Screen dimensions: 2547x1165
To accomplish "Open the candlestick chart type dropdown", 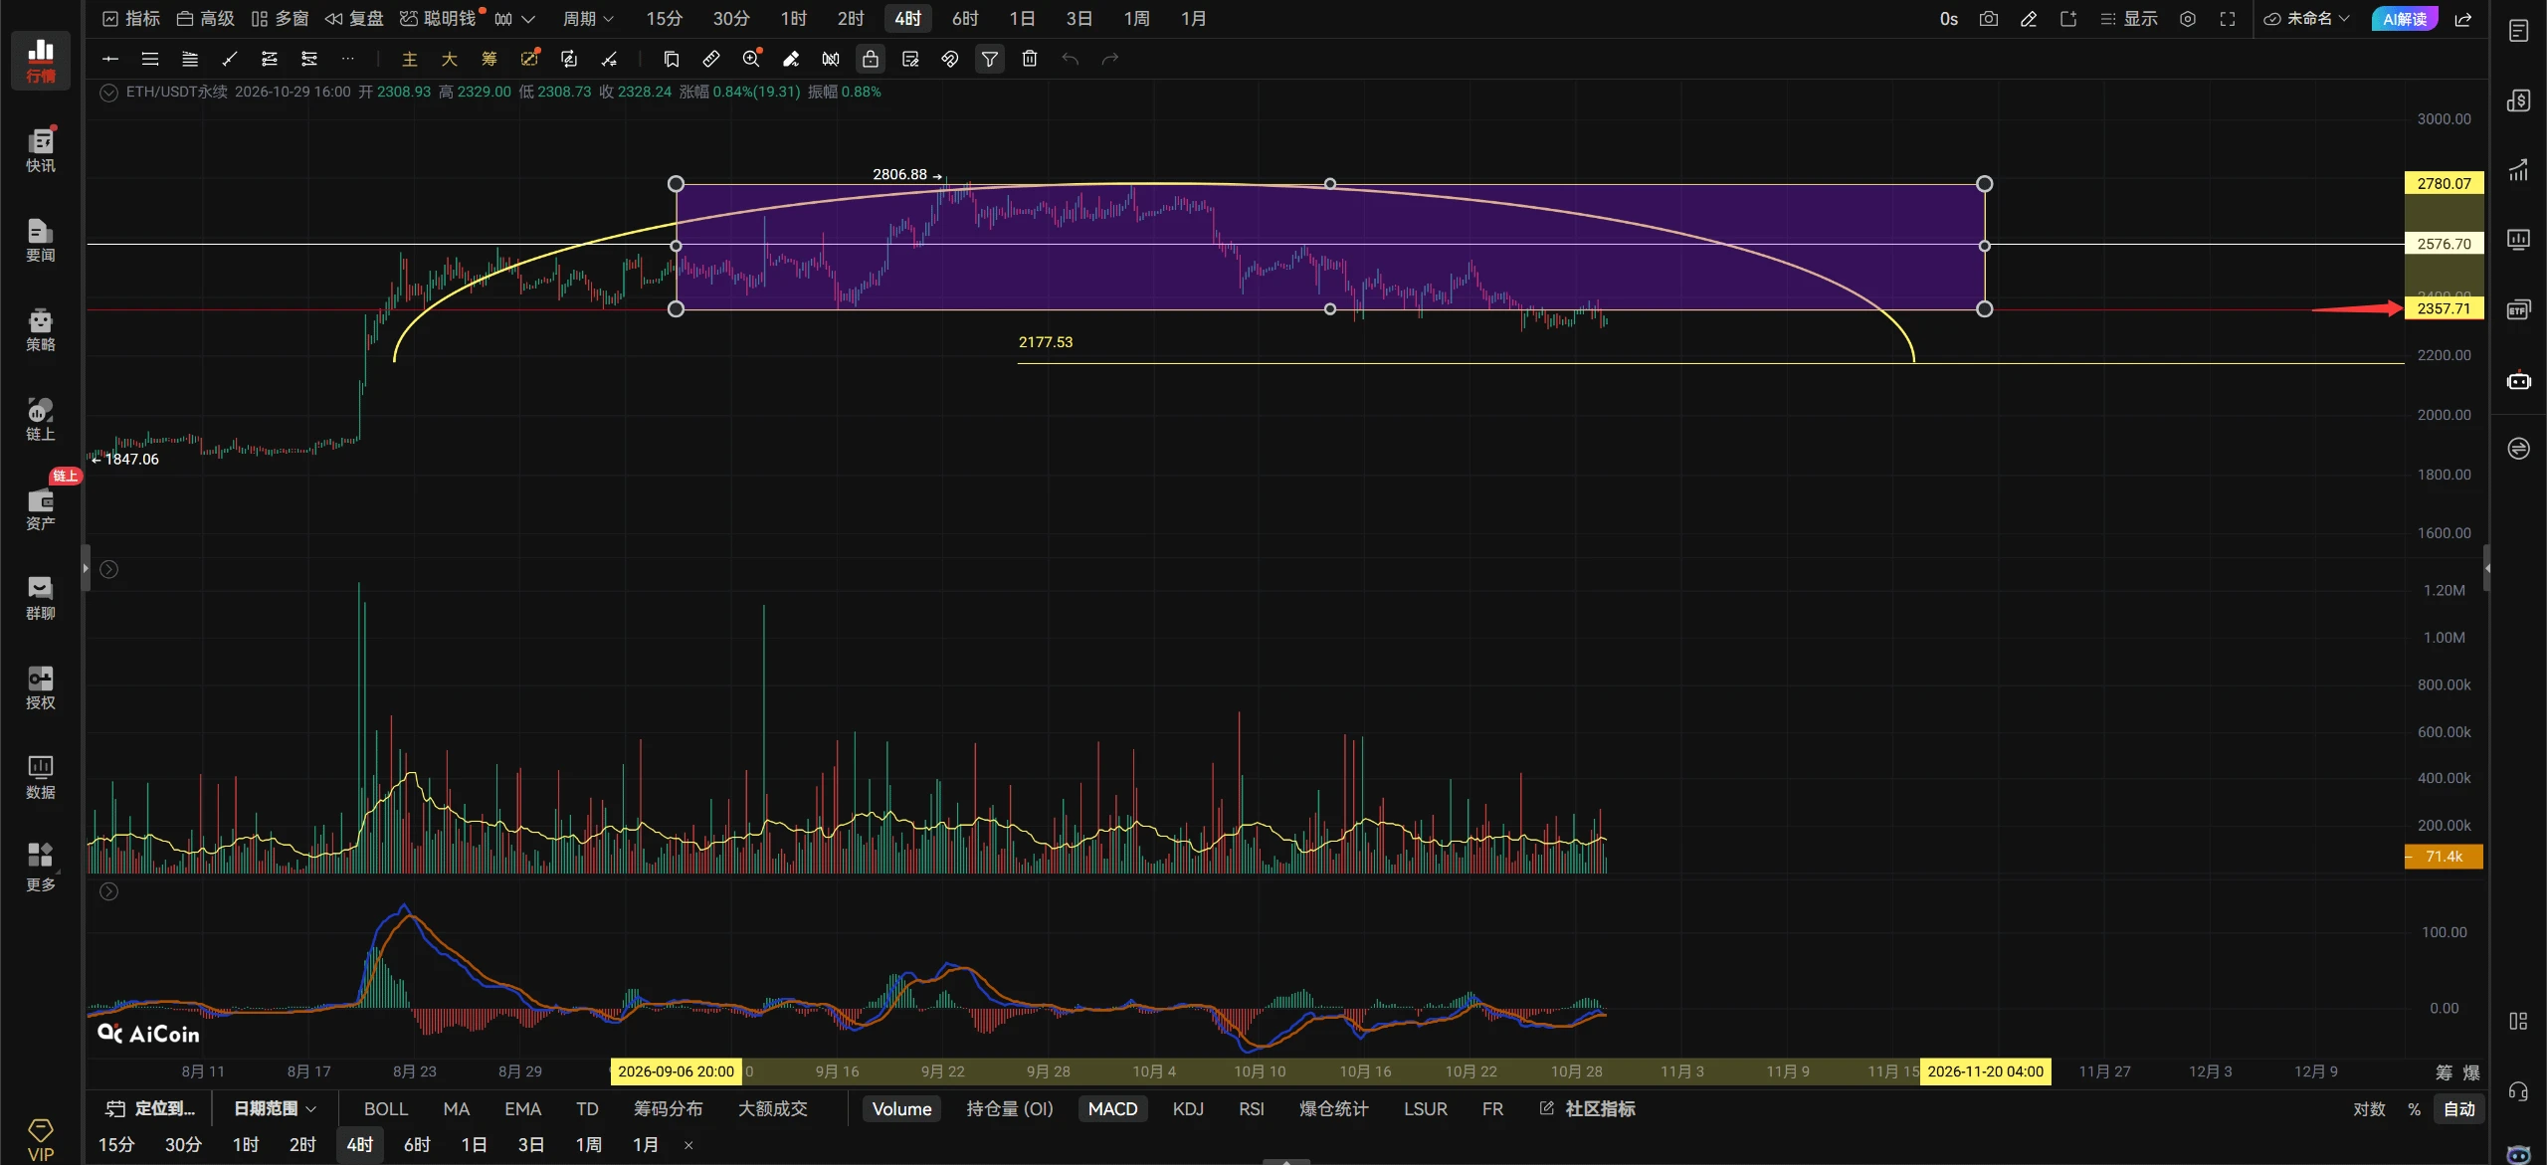I will [515, 19].
